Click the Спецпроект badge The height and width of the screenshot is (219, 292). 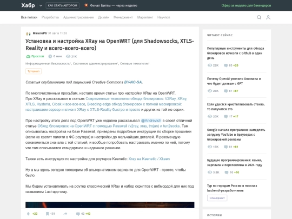(217, 198)
